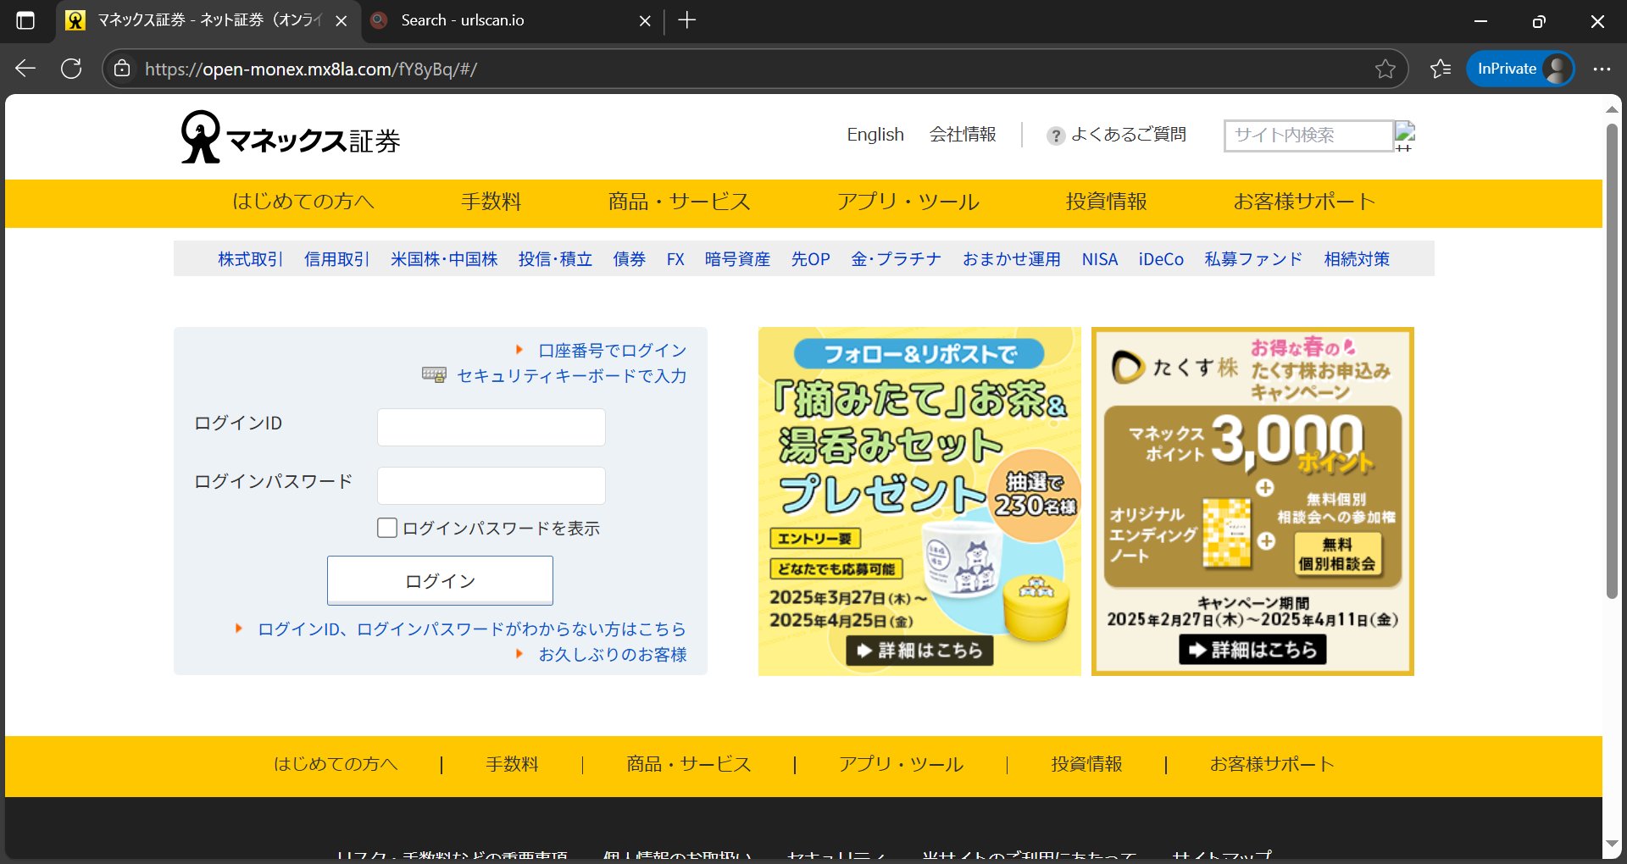Image resolution: width=1627 pixels, height=864 pixels.
Task: Select NISA in product bar
Action: (x=1099, y=259)
